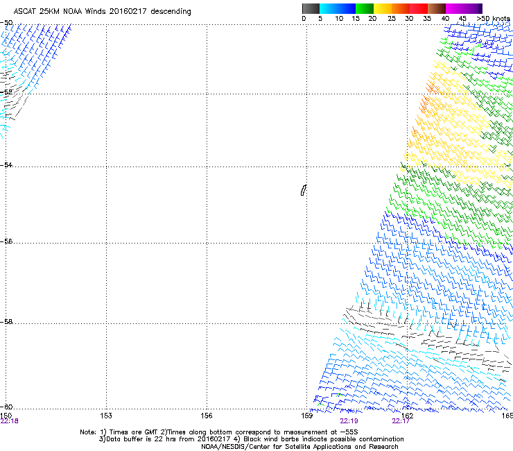
Task: Click the title text "ASCAT 25KM NOAA Winds 20160217 descending"
Action: point(102,11)
